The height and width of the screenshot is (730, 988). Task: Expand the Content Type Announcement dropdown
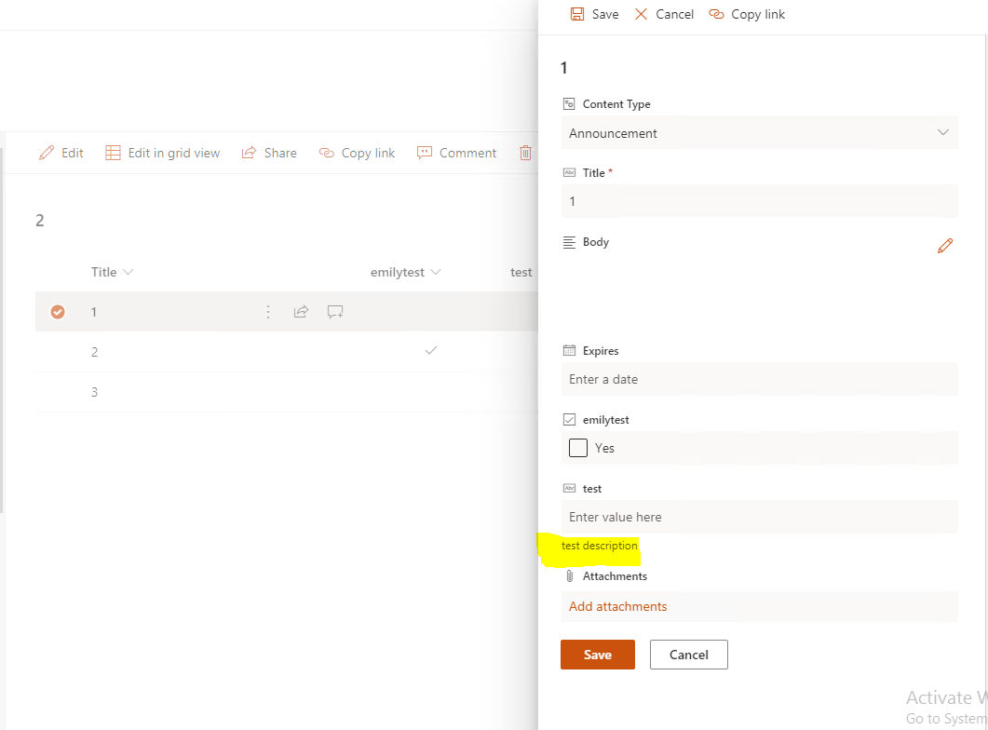(x=759, y=133)
